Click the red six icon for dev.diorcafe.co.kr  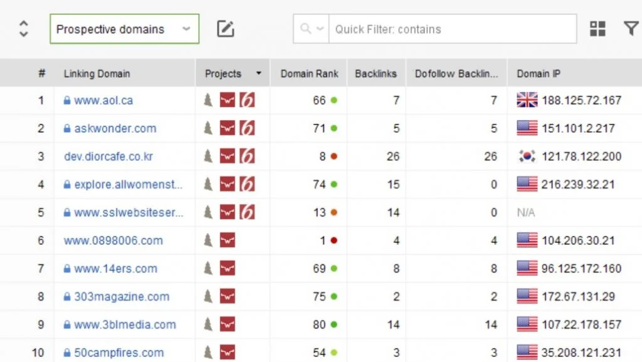(247, 157)
